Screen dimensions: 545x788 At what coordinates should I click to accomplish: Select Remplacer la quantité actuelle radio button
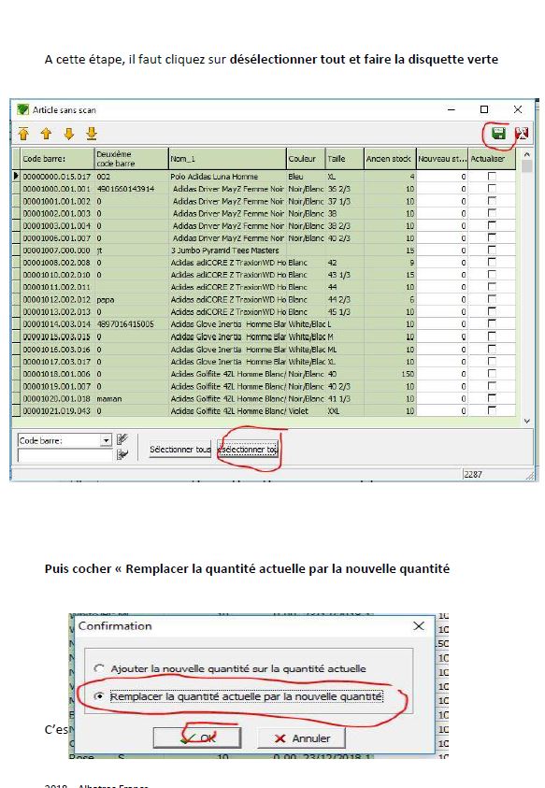pyautogui.click(x=99, y=696)
